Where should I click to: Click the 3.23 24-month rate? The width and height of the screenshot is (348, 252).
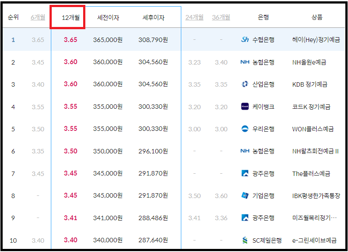(x=195, y=62)
